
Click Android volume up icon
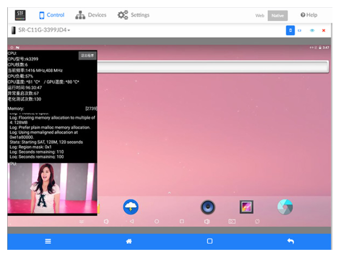tap(207, 222)
